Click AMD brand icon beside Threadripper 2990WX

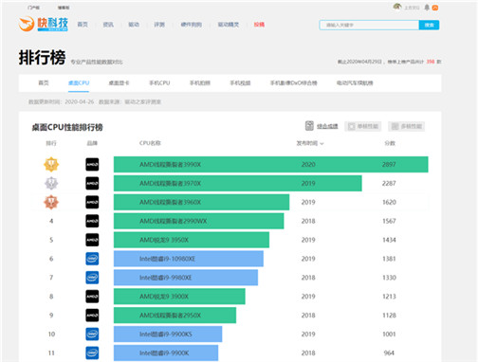point(92,221)
